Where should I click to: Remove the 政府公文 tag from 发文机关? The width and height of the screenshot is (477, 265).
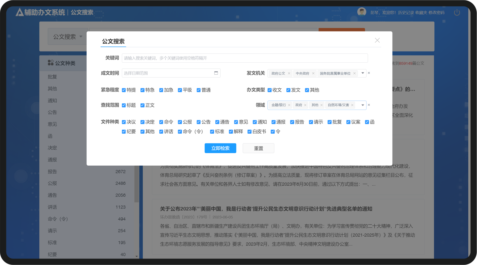click(x=289, y=74)
